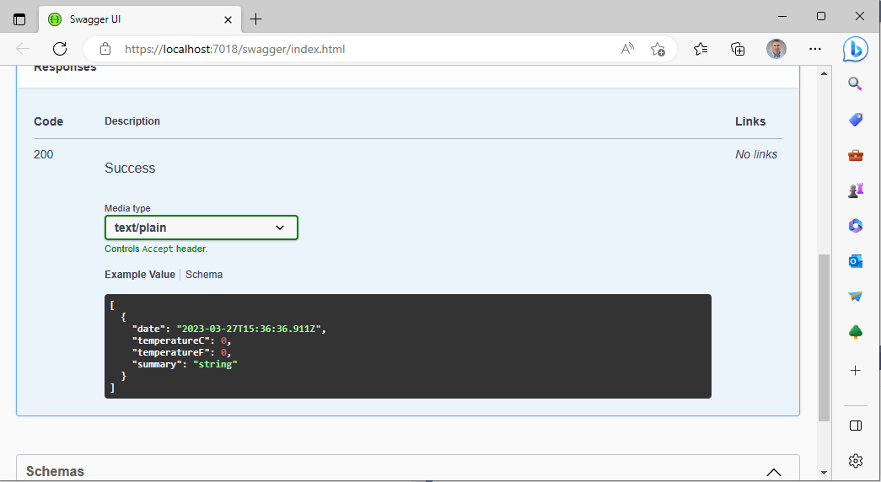The image size is (881, 482).
Task: Toggle the sidebar visibility button
Action: click(855, 426)
